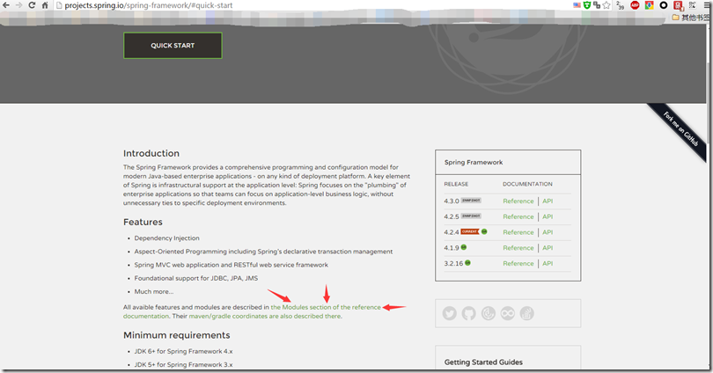
Task: Open the API link for release 4.2.4
Action: click(548, 232)
